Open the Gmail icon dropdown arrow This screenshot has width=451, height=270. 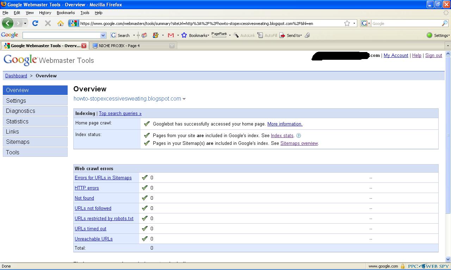tap(178, 35)
